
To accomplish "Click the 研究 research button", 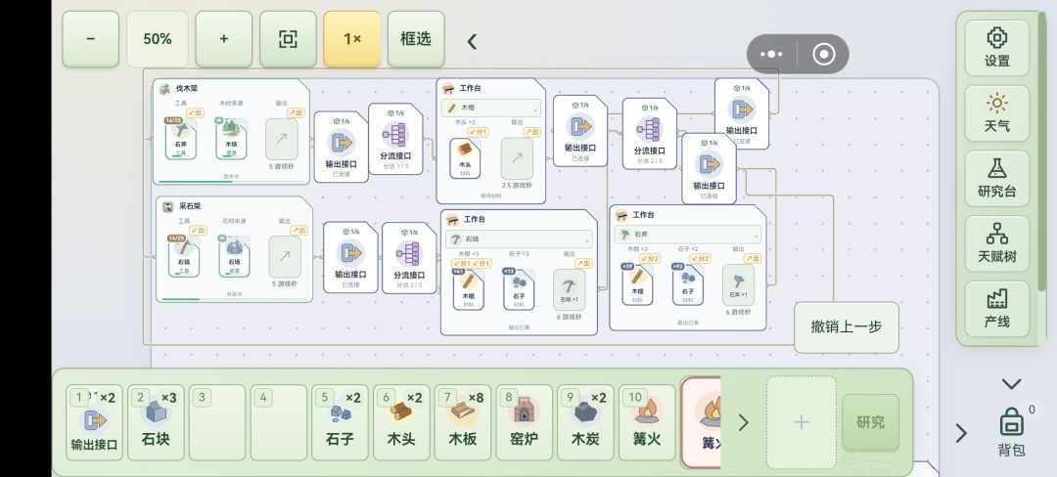I will pos(870,422).
